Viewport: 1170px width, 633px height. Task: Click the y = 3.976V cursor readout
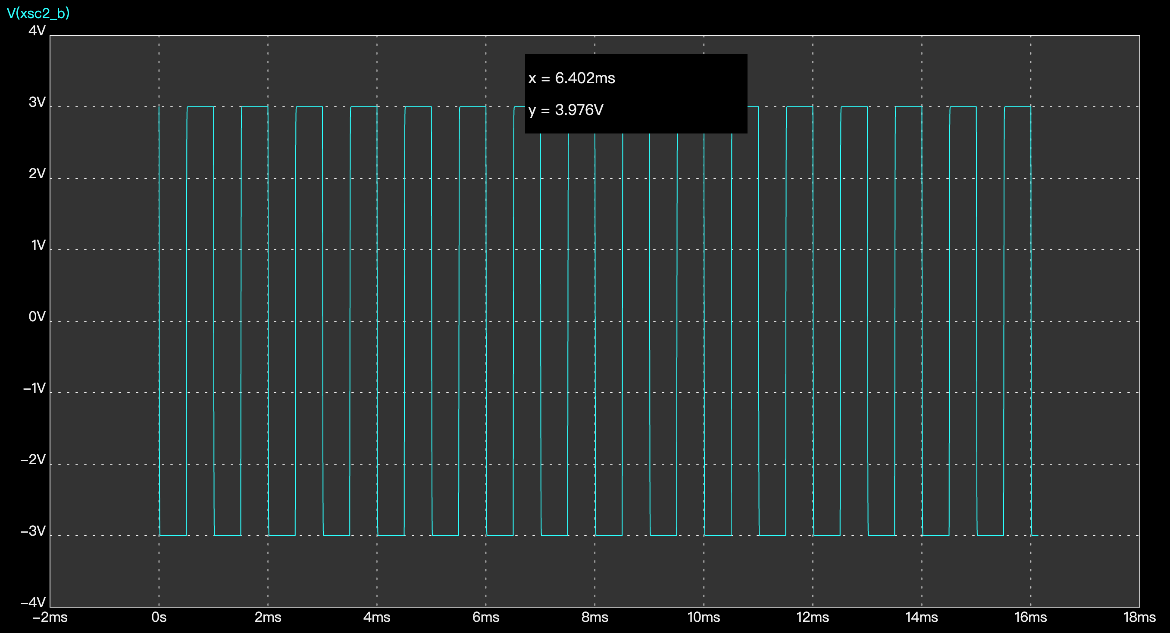[566, 110]
